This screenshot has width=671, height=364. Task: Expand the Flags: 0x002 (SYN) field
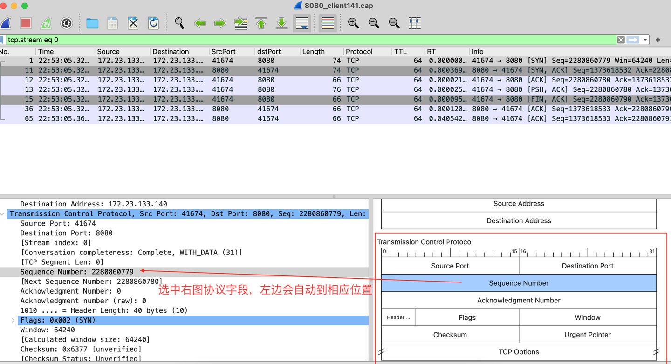point(13,320)
